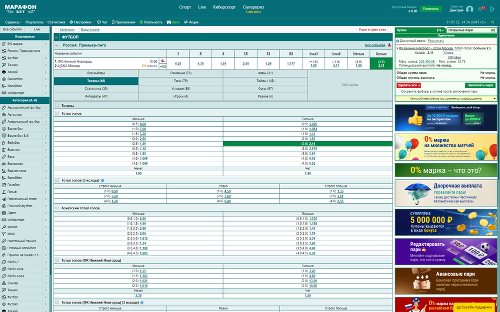Tick the Виды спорта checkbox

[78, 30]
